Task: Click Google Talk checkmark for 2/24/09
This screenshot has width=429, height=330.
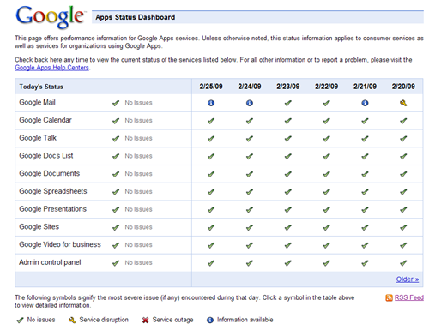Action: coord(250,139)
